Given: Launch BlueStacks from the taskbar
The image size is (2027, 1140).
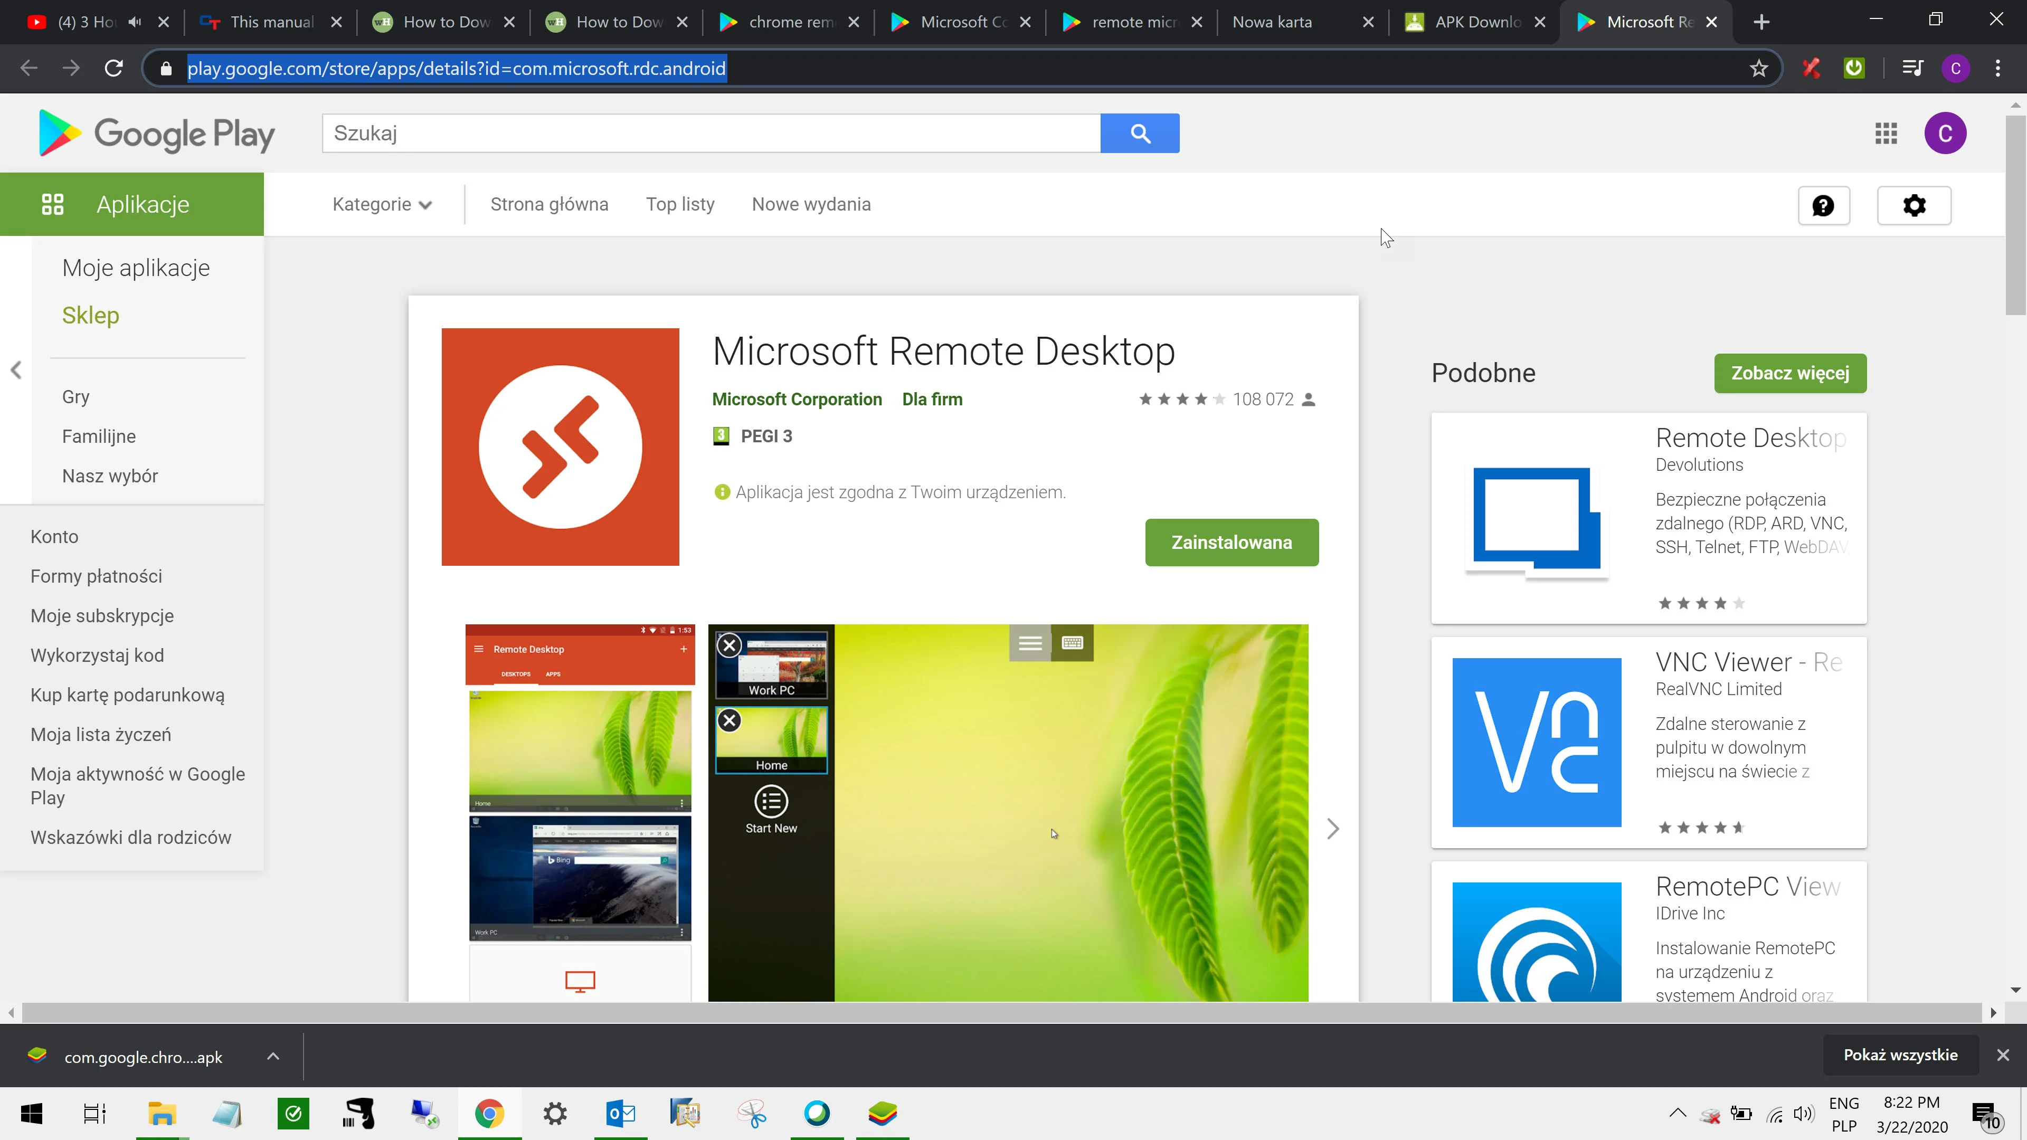Looking at the screenshot, I should click(x=883, y=1113).
